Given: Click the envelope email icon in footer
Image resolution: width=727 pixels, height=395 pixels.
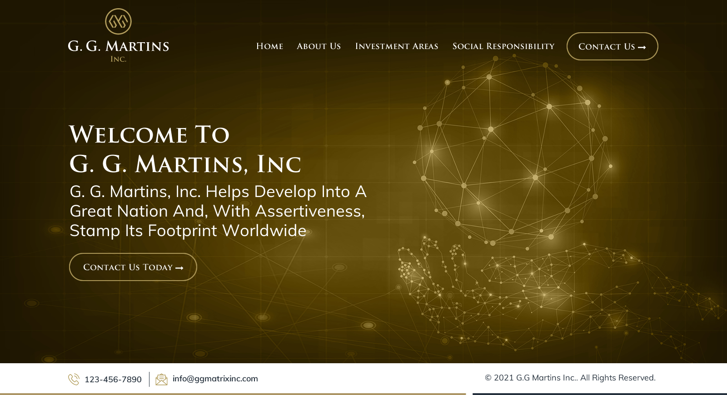Looking at the screenshot, I should (x=161, y=379).
